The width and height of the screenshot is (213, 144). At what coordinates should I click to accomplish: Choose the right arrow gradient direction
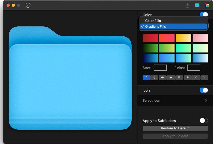pyautogui.click(x=171, y=77)
